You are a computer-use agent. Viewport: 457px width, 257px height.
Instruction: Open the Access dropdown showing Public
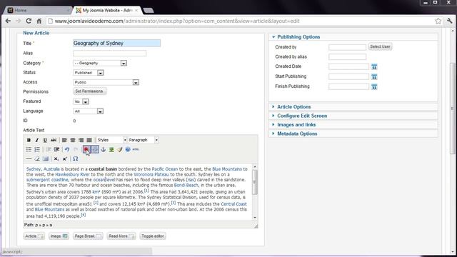coord(106,82)
